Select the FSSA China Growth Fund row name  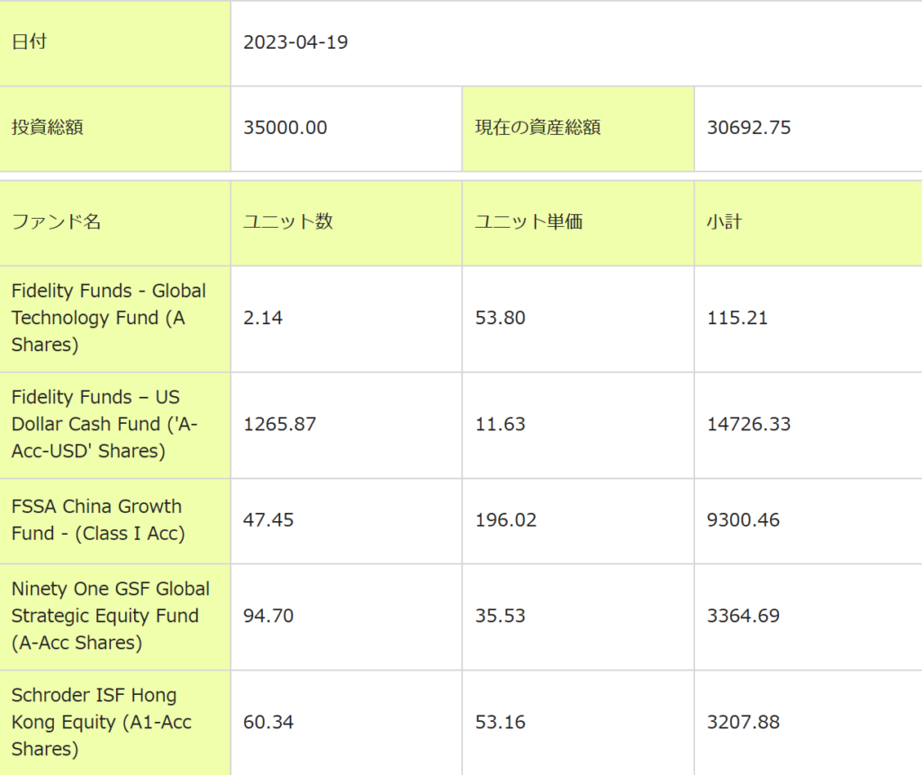96,520
